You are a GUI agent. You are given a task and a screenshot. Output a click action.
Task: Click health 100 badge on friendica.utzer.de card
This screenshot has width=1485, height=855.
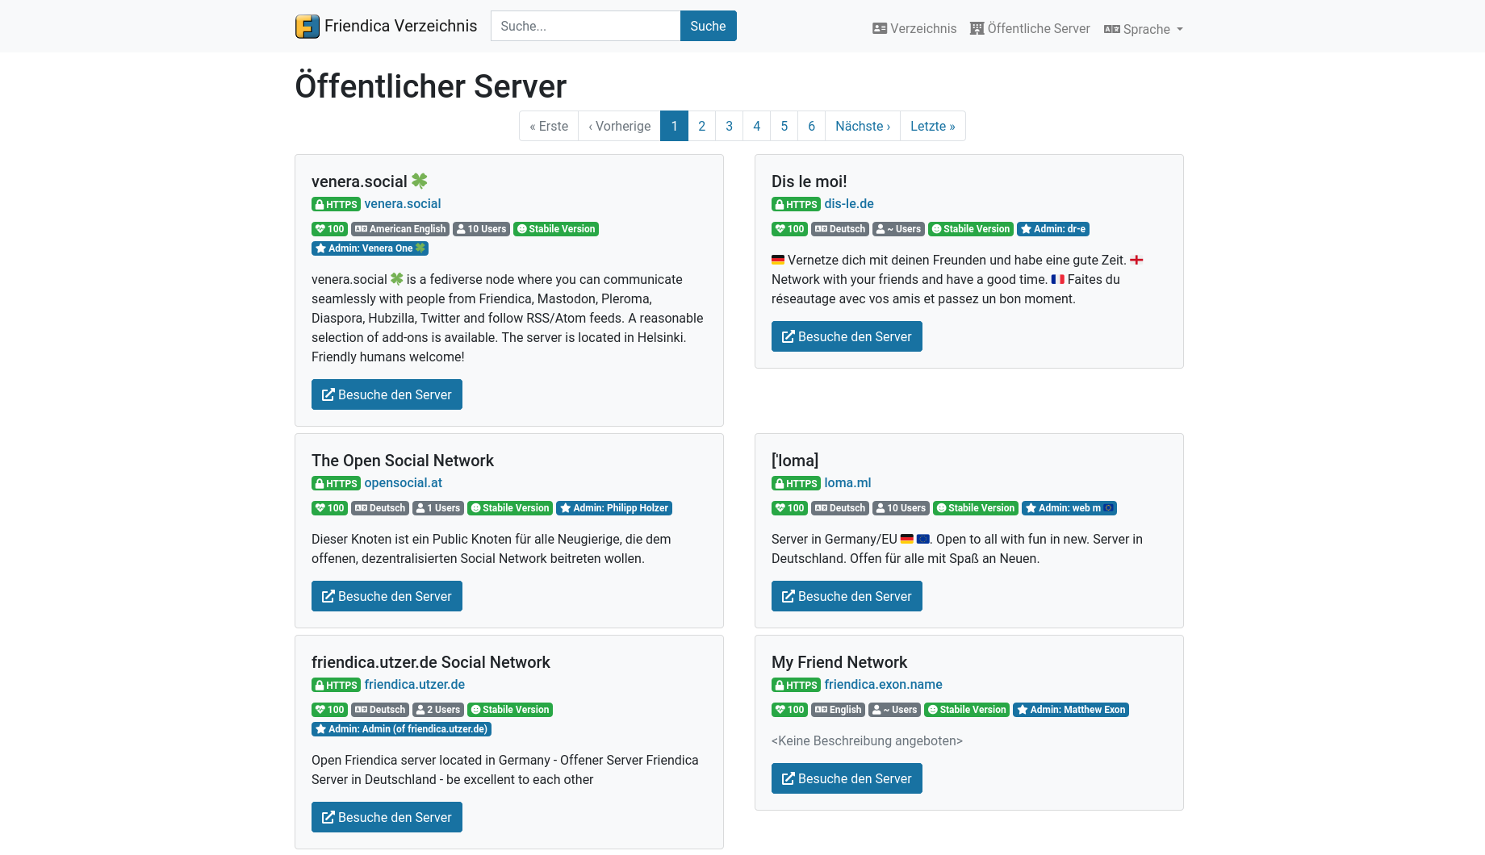point(329,710)
